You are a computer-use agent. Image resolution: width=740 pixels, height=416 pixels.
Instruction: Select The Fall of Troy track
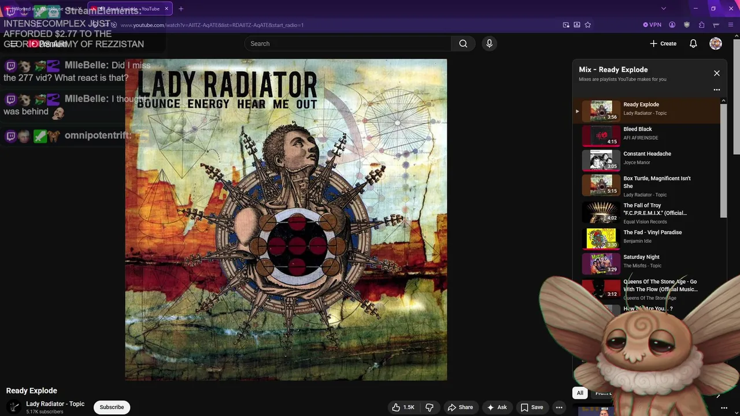point(646,212)
